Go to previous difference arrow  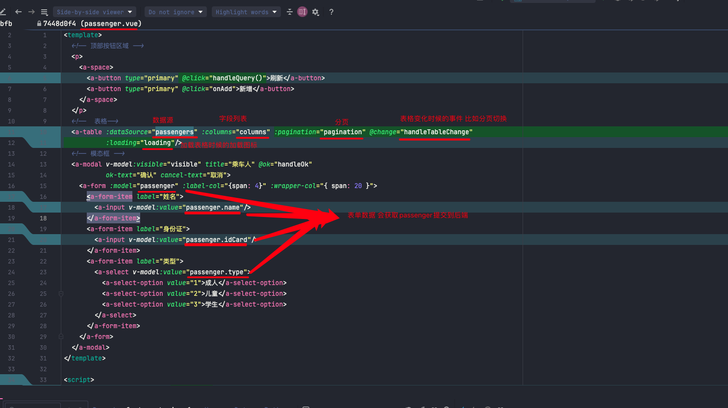pos(19,12)
